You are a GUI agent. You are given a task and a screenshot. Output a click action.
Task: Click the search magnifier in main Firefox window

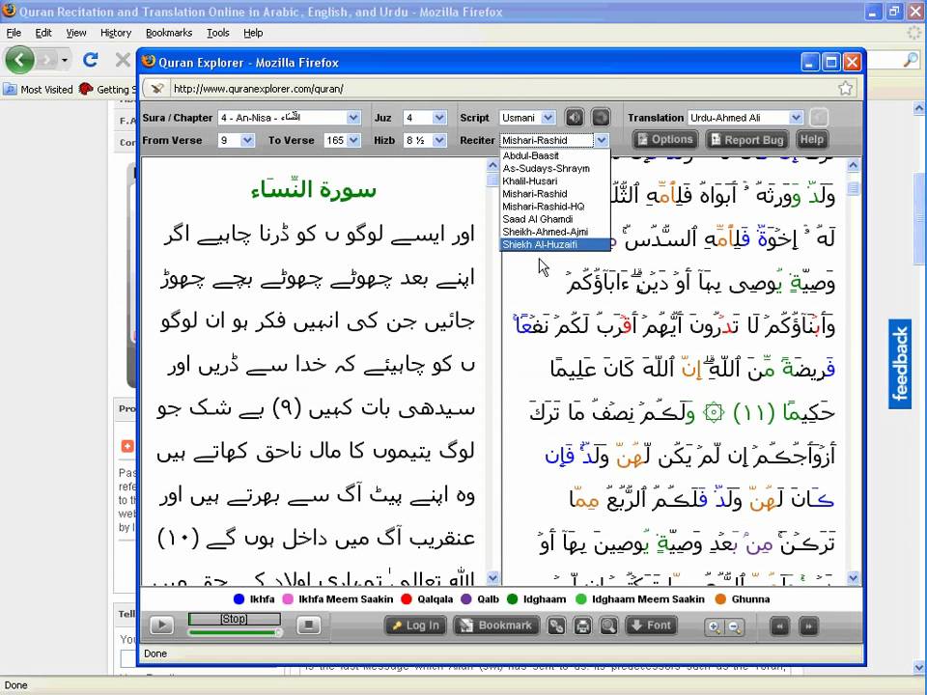pos(911,59)
